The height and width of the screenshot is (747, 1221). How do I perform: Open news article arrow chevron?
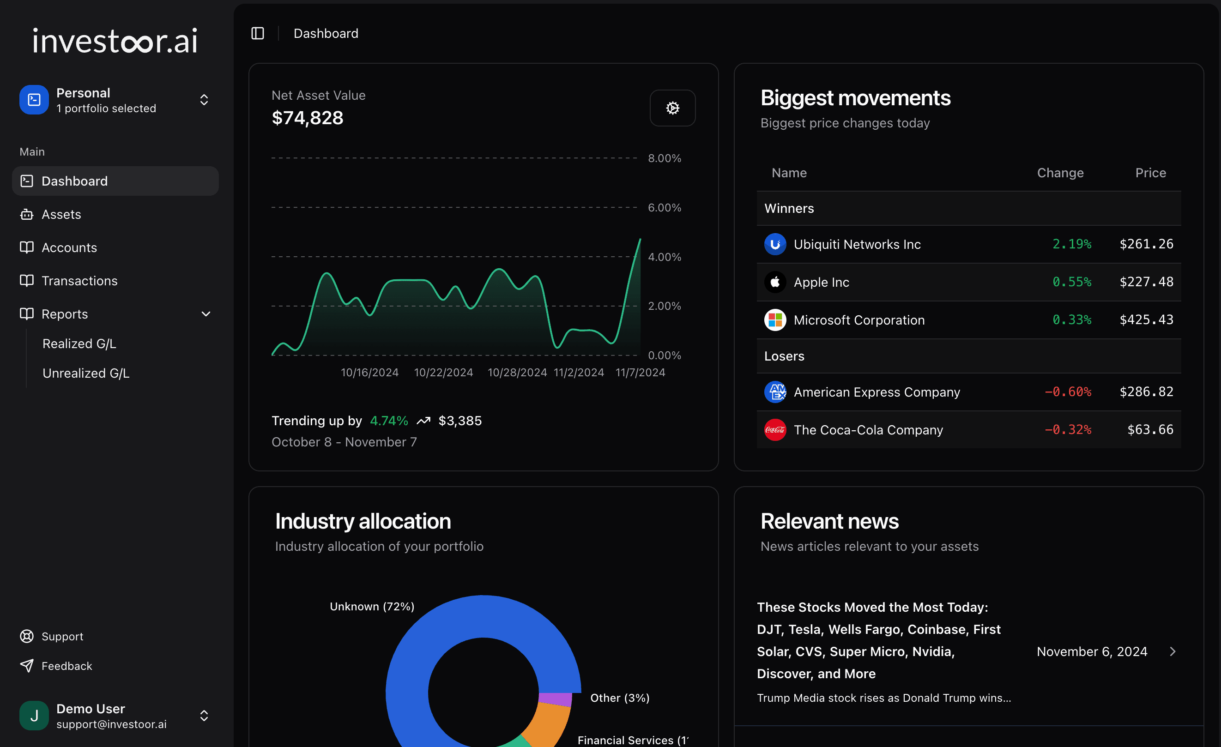click(1173, 651)
